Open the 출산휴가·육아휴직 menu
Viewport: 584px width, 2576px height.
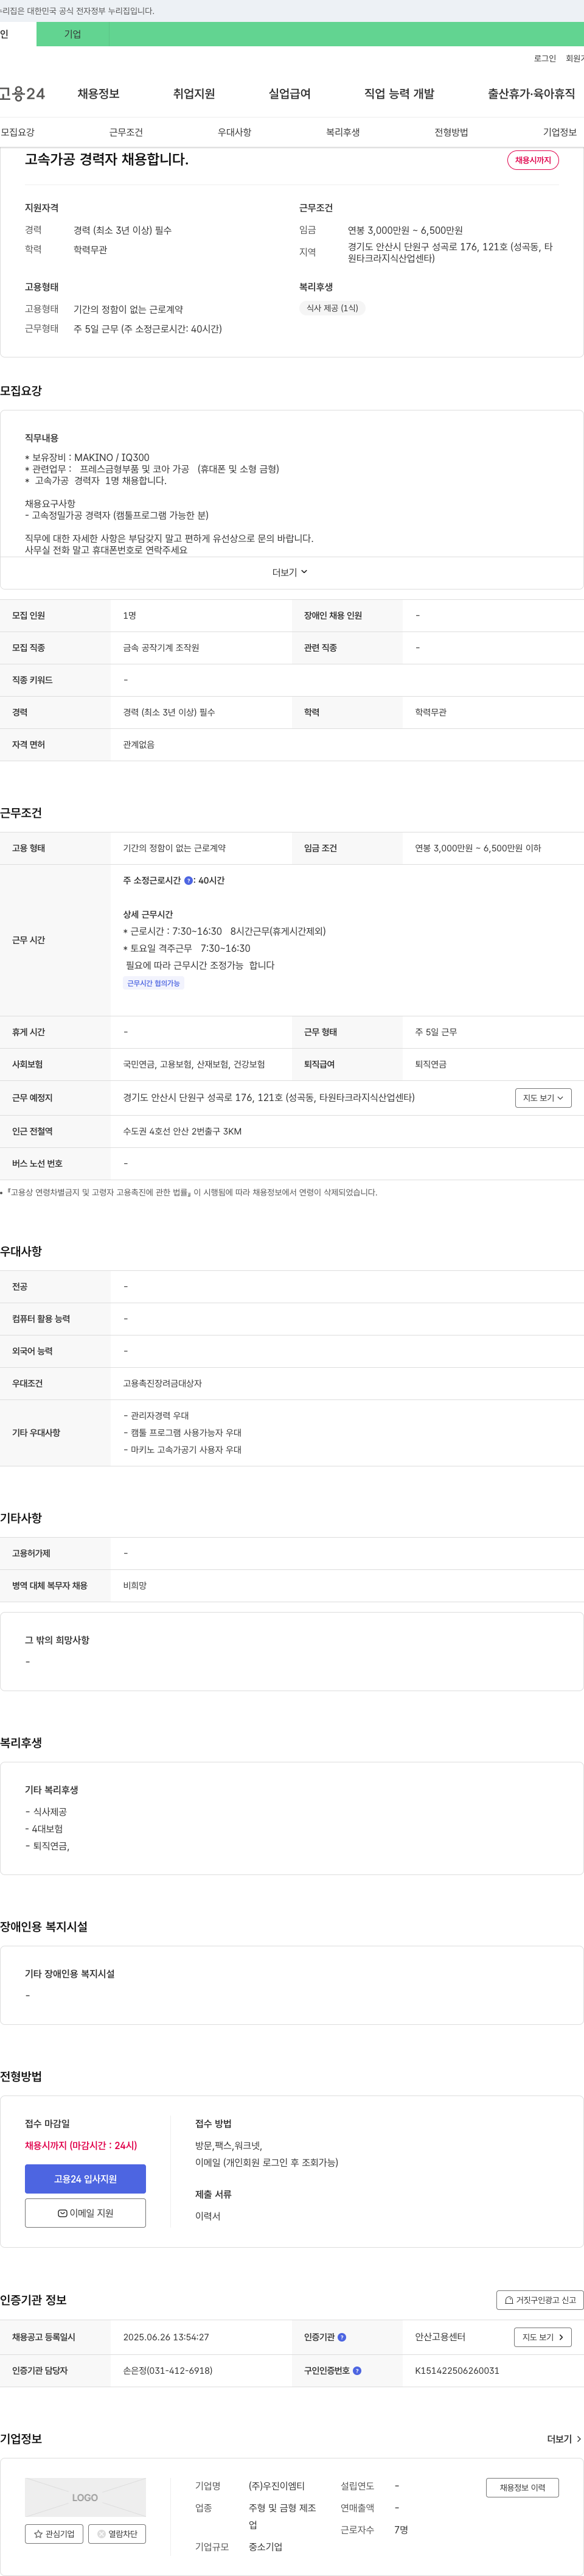531,93
